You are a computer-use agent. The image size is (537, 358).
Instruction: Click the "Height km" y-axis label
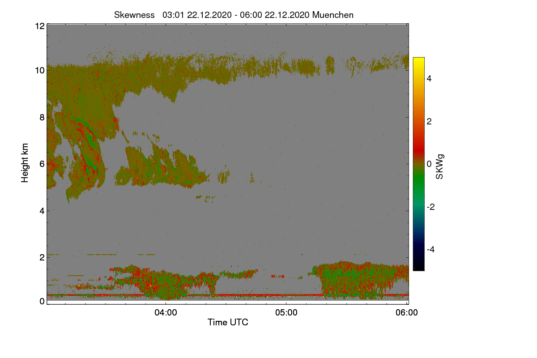pyautogui.click(x=25, y=163)
